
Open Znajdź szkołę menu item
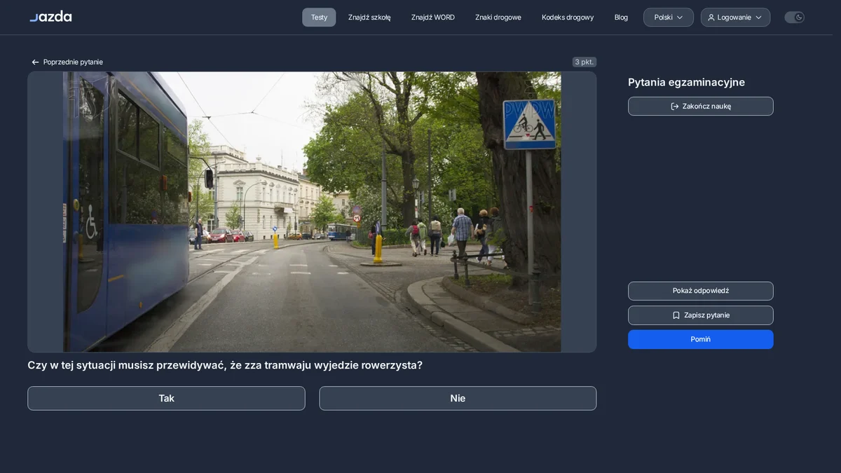[369, 18]
